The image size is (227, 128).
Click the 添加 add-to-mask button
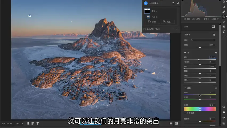152,22
